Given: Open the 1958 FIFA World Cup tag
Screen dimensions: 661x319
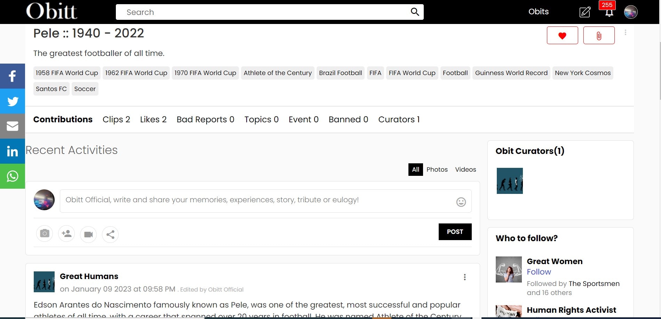Looking at the screenshot, I should (x=67, y=73).
